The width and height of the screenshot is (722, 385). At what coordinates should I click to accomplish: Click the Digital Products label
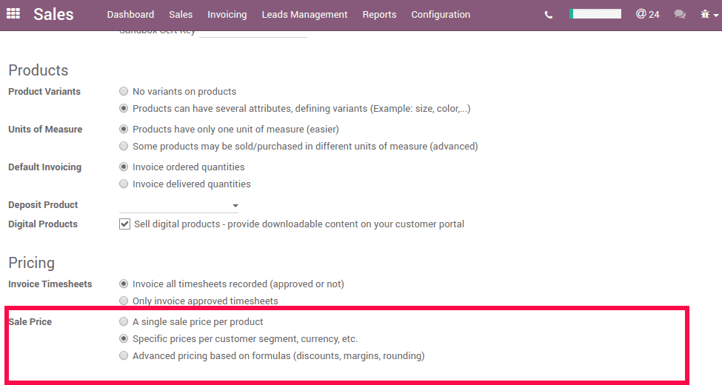[43, 224]
